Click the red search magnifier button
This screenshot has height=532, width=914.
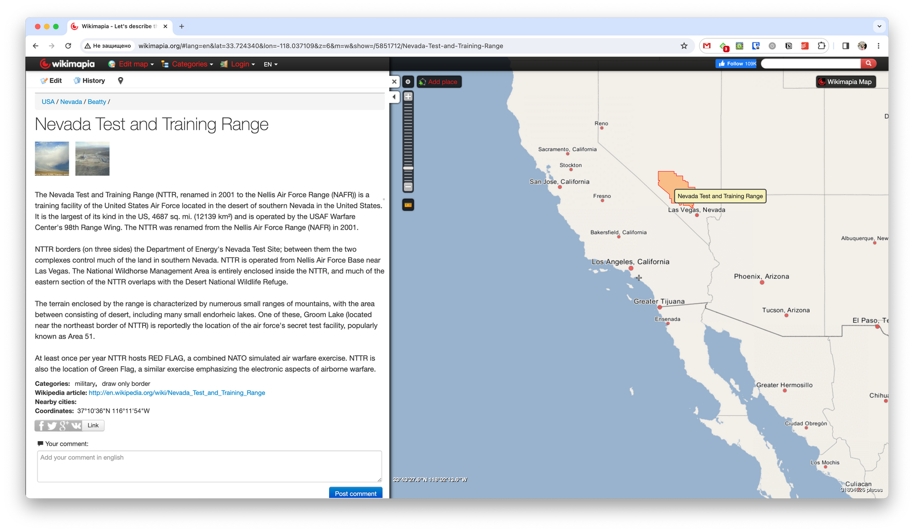coord(868,63)
